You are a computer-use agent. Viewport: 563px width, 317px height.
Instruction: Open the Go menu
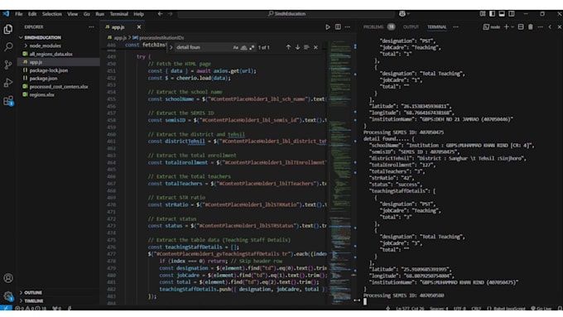coord(87,14)
